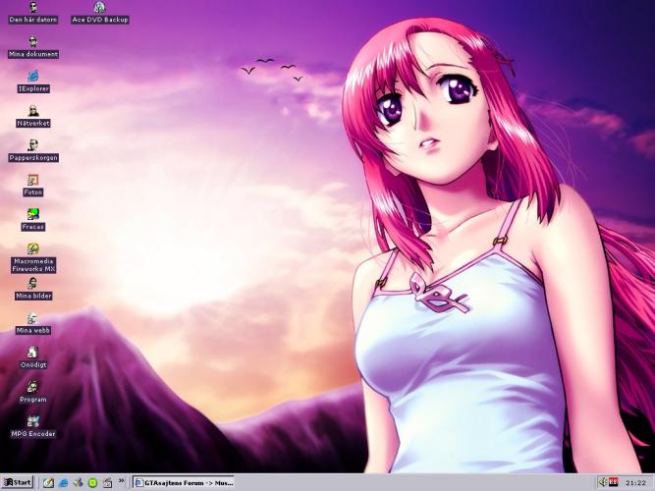This screenshot has width=655, height=491.
Task: Open the Foton desktop shortcut
Action: click(32, 181)
